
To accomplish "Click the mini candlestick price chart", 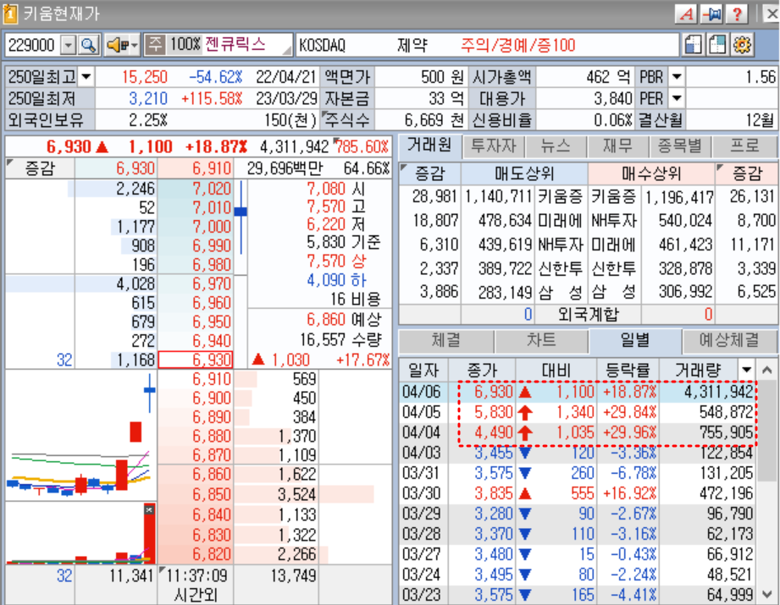I will (x=80, y=435).
